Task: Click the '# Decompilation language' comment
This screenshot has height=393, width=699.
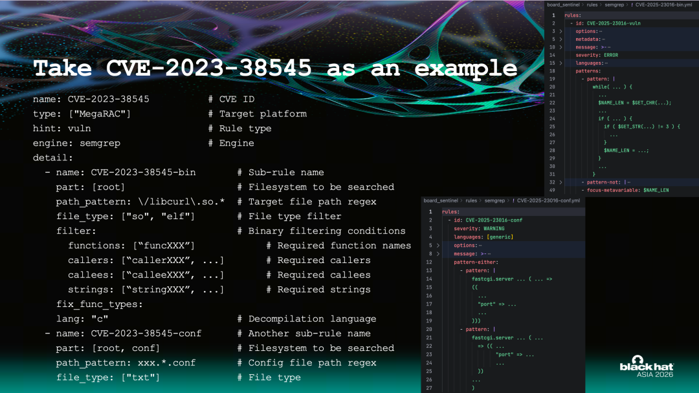Action: click(x=307, y=319)
